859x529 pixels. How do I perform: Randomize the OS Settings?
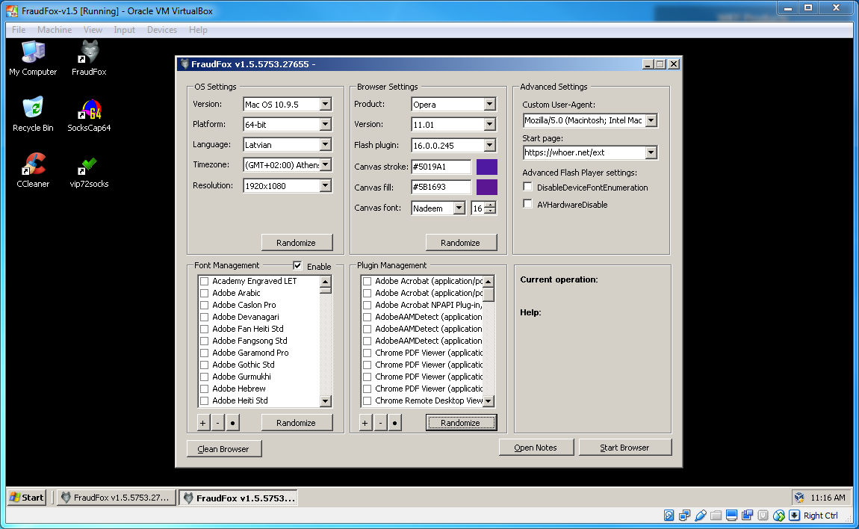[x=297, y=242]
